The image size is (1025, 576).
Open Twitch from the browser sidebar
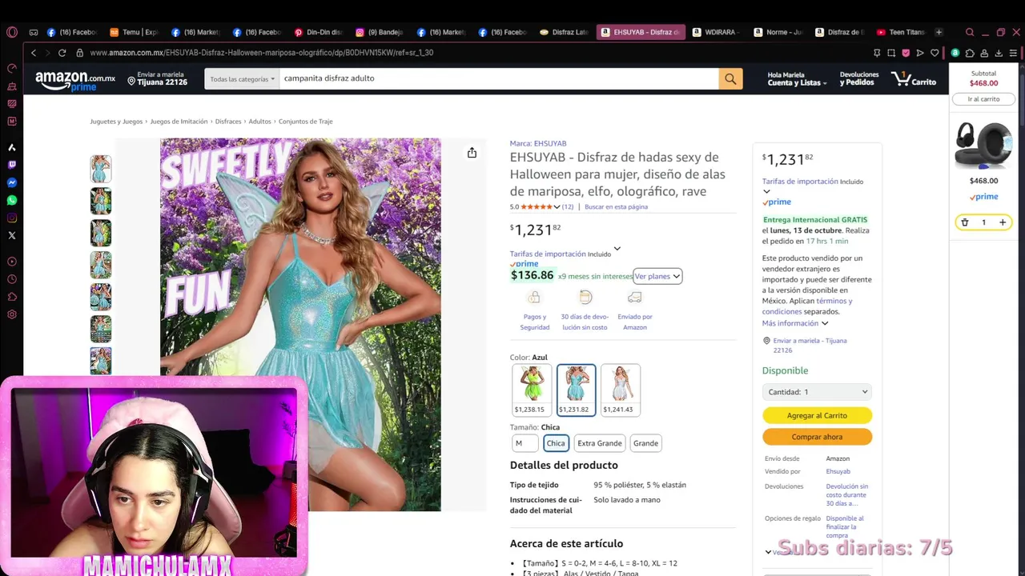click(x=12, y=165)
